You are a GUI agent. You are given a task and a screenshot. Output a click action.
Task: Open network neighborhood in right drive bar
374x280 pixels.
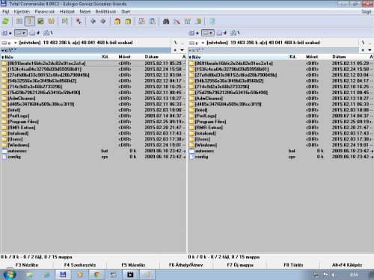pyautogui.click(x=235, y=33)
